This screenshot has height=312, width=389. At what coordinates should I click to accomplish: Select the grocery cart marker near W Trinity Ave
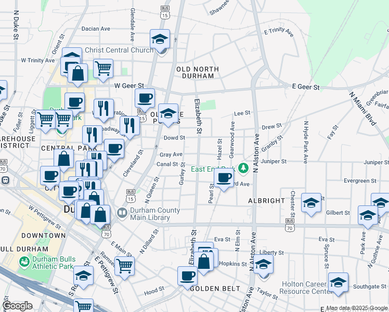[x=103, y=69]
